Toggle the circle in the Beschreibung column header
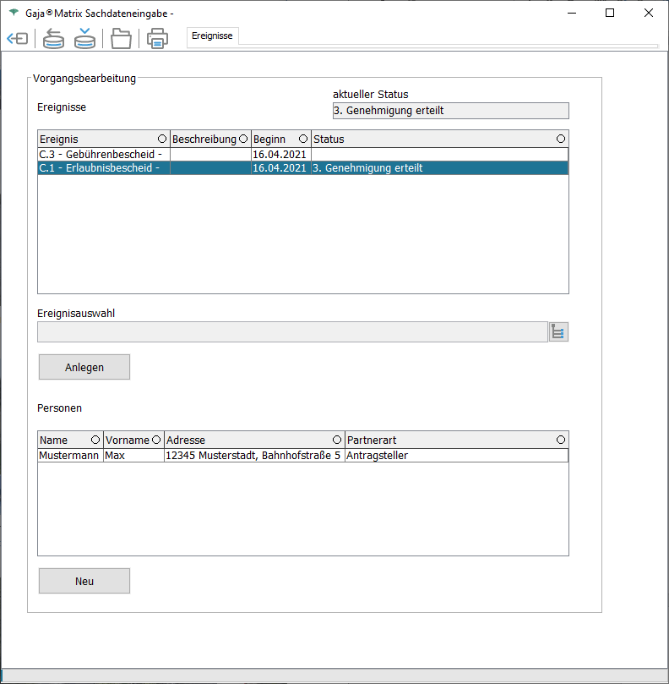Image resolution: width=669 pixels, height=684 pixels. click(x=243, y=139)
